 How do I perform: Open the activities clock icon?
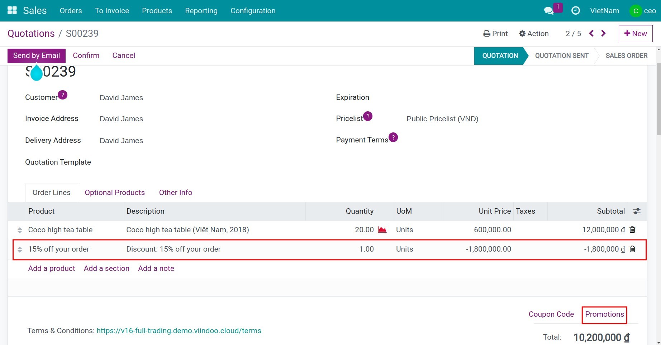tap(575, 10)
